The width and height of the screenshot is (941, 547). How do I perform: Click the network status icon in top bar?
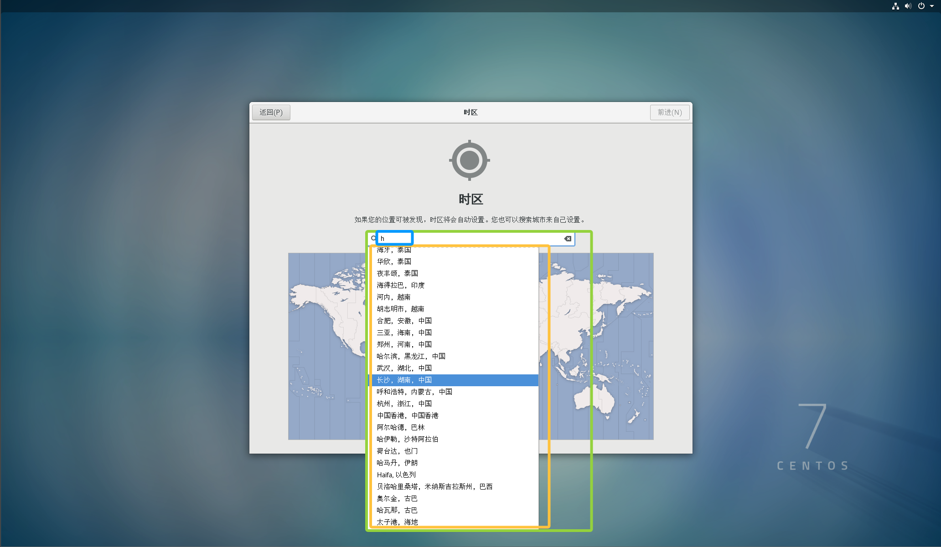tap(895, 6)
